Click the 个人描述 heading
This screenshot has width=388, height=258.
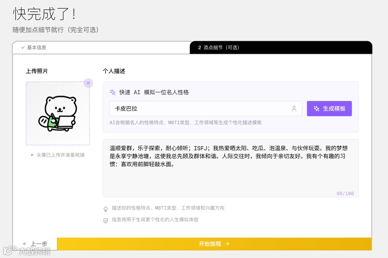114,71
